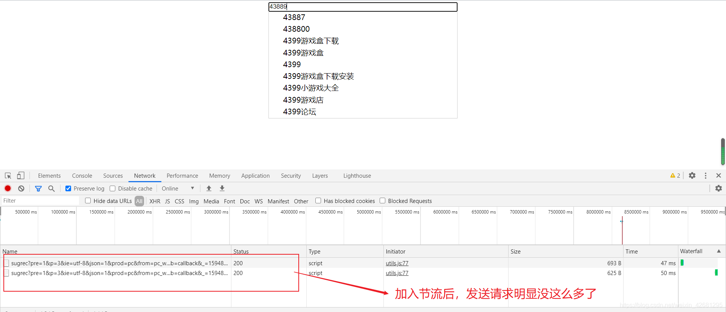Switch to the Console tab
This screenshot has width=726, height=312.
point(82,176)
